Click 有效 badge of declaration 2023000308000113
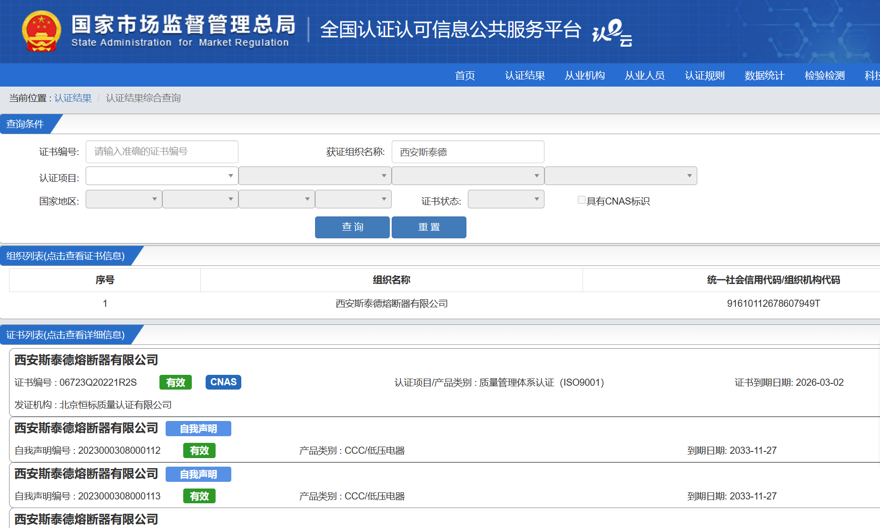The height and width of the screenshot is (528, 880). [199, 496]
